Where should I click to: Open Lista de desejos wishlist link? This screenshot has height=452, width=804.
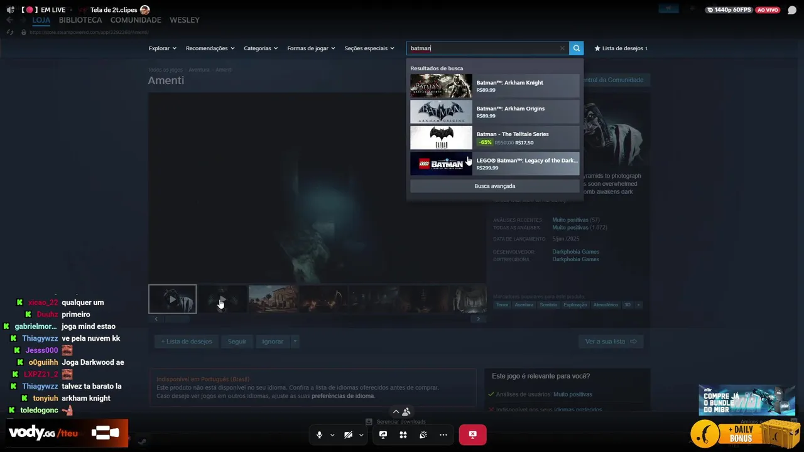click(x=621, y=48)
